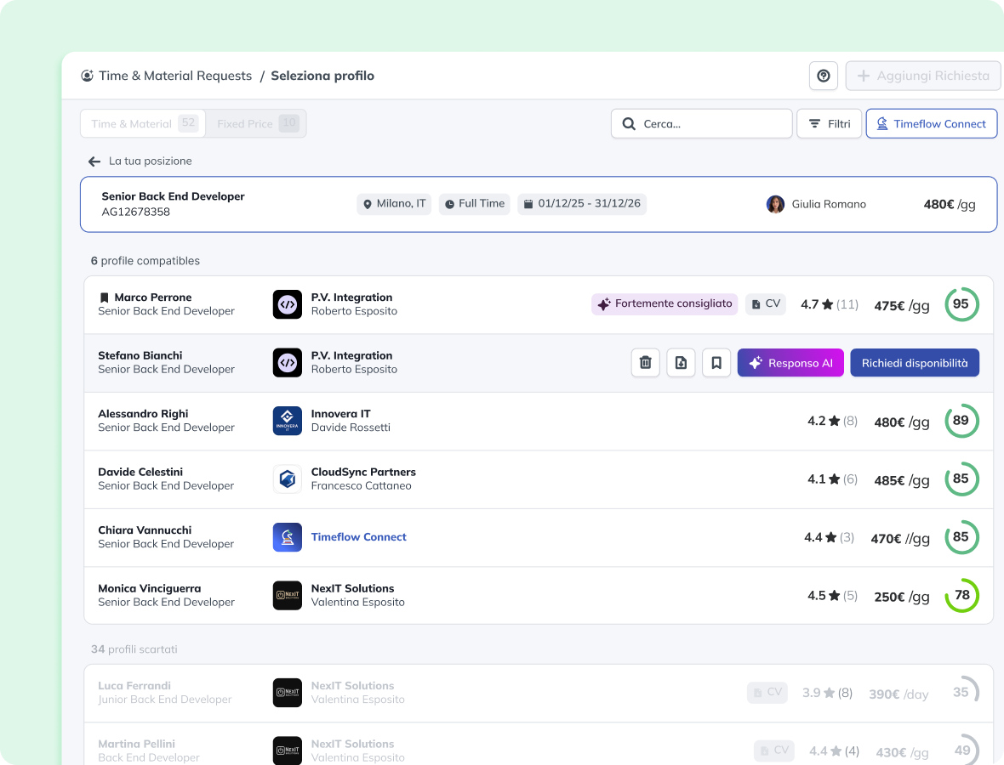Click the CloudSync Partners logo icon

(x=288, y=479)
